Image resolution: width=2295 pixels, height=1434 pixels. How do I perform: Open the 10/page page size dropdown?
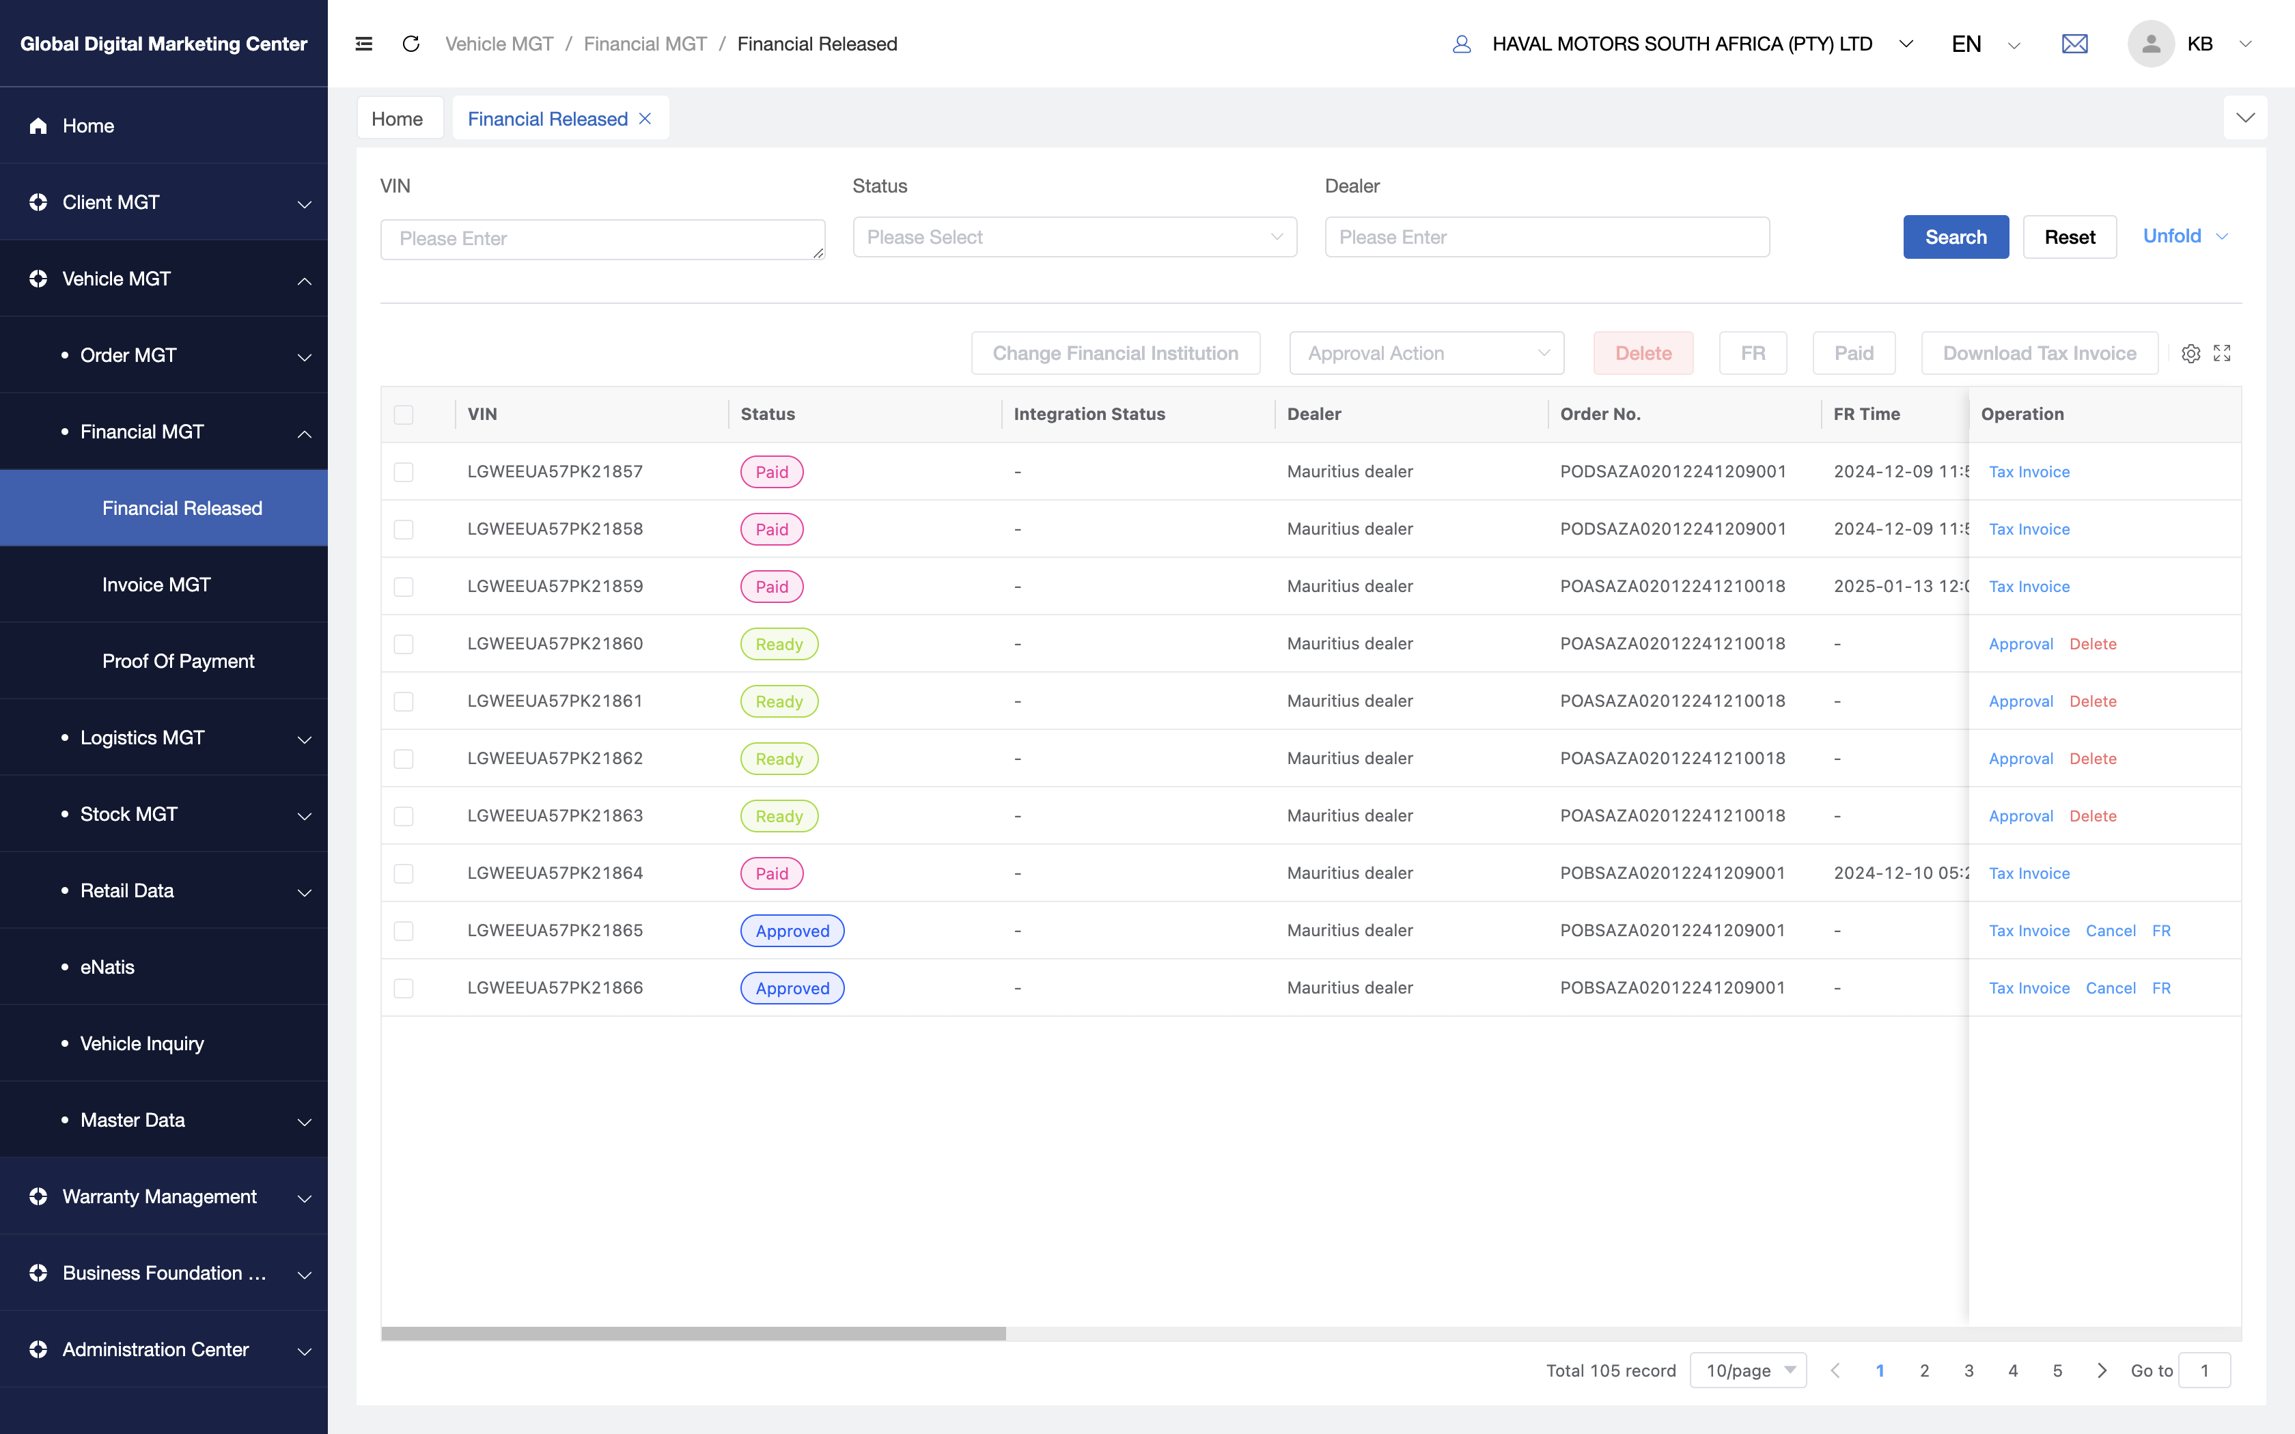point(1748,1370)
